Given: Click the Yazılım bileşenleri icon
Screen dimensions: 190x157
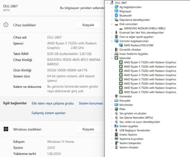Looking at the screenshot, I should 116,143.
